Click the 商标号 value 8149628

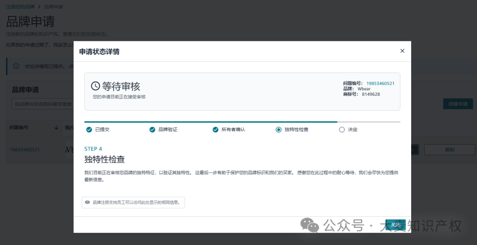(371, 94)
